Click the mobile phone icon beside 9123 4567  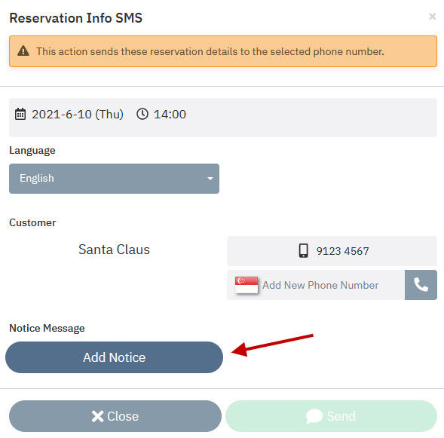(x=303, y=250)
